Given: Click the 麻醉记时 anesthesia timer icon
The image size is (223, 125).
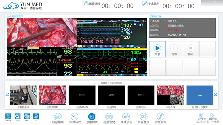Looking at the screenshot, I should point(85,3).
